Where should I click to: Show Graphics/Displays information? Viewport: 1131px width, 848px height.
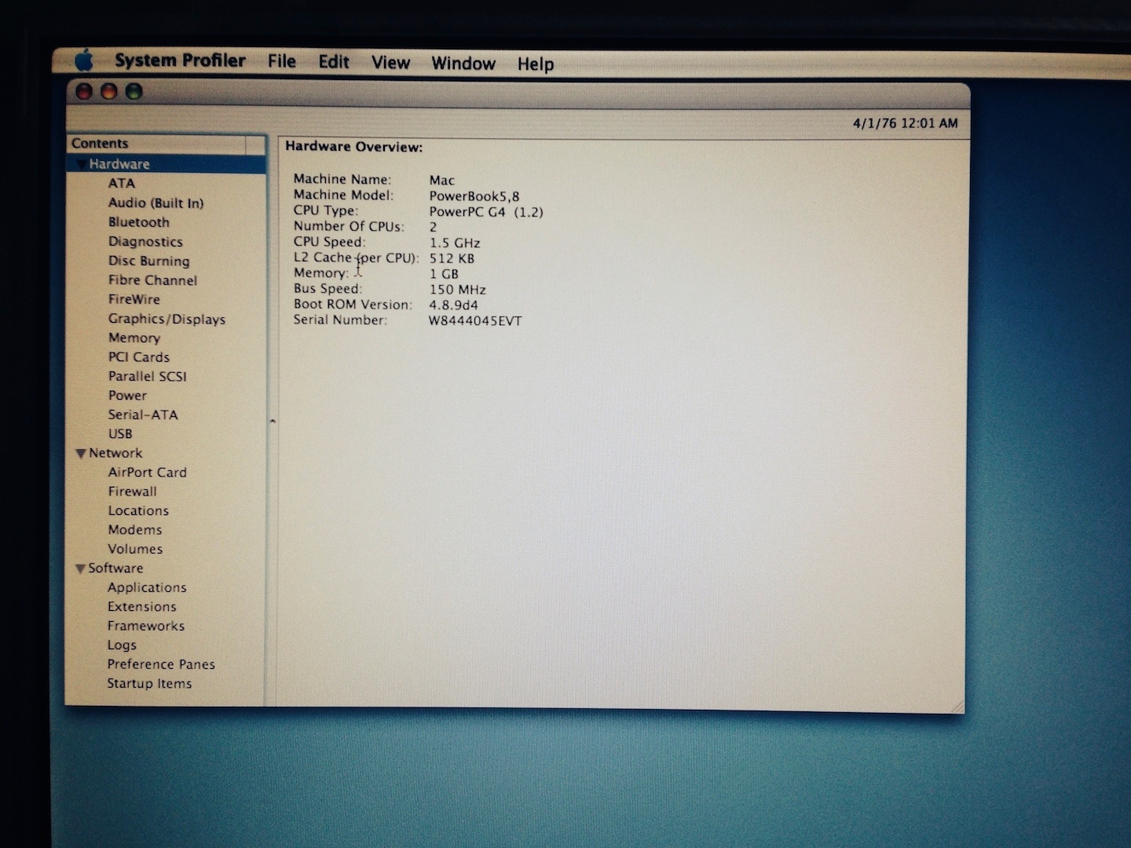167,319
